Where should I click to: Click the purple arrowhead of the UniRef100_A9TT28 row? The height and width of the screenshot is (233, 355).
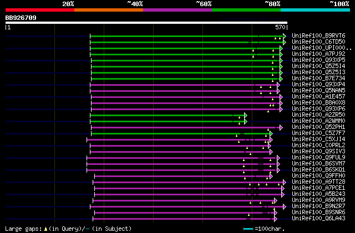[x=285, y=183]
